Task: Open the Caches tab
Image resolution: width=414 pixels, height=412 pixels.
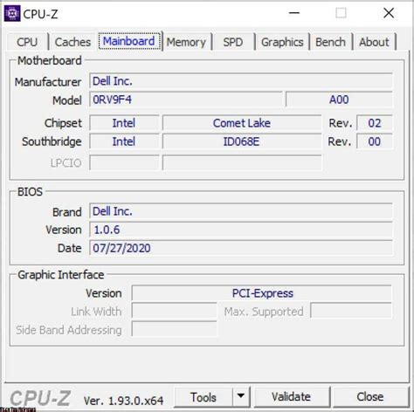Action: click(72, 42)
